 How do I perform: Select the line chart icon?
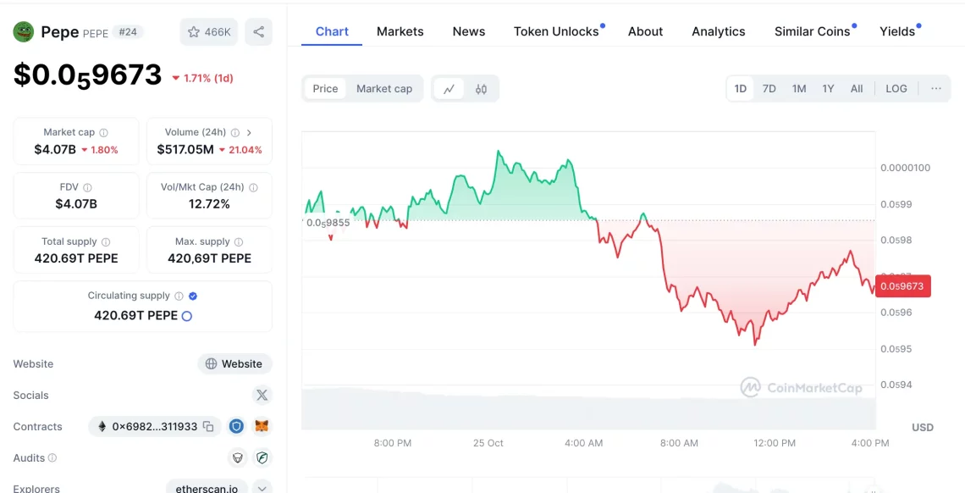(x=449, y=89)
